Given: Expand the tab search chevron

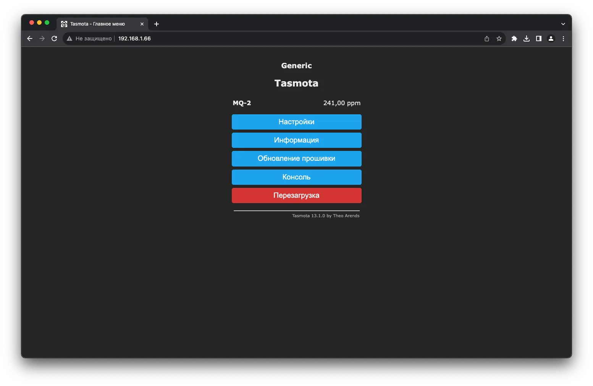Looking at the screenshot, I should click(563, 24).
